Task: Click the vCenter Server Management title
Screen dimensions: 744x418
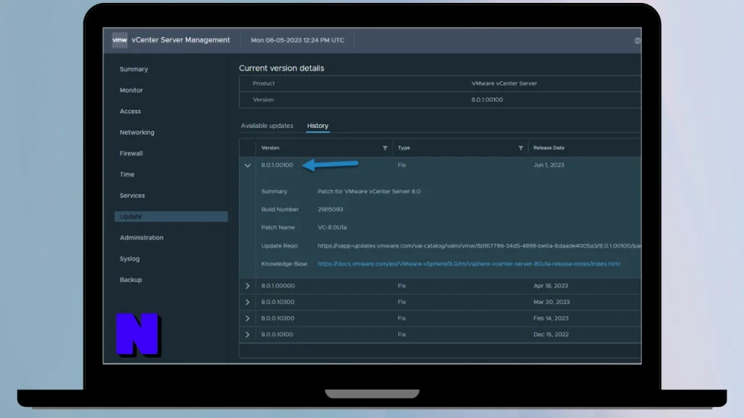Action: pos(180,41)
